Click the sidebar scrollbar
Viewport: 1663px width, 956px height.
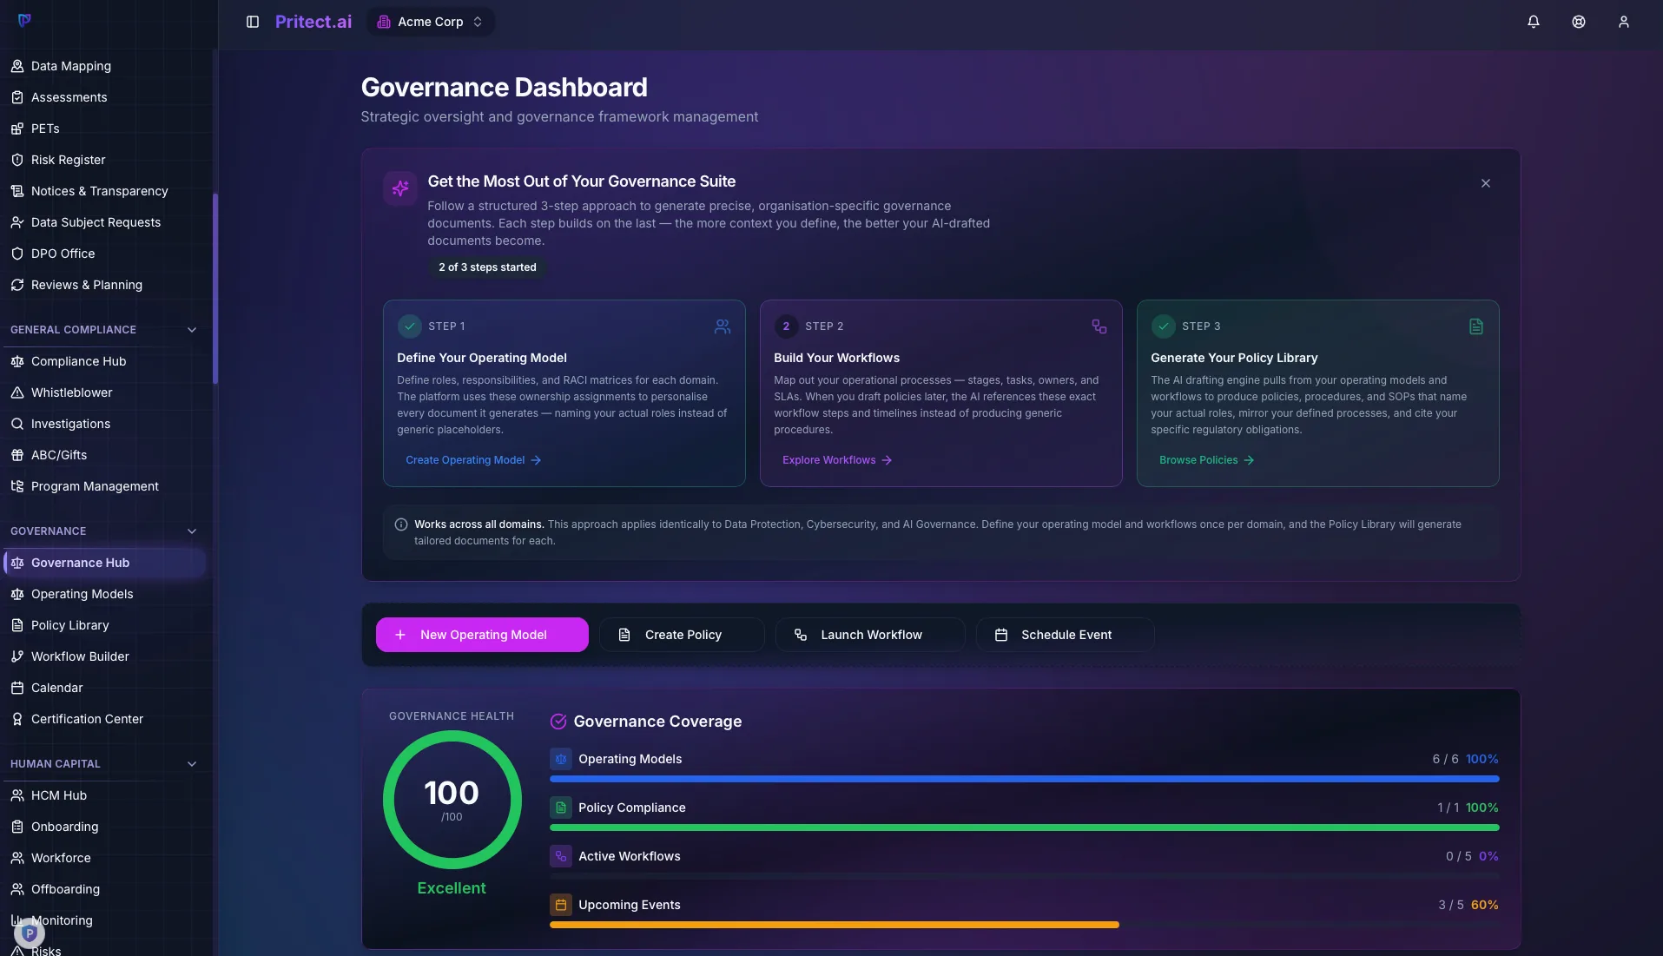click(x=215, y=287)
